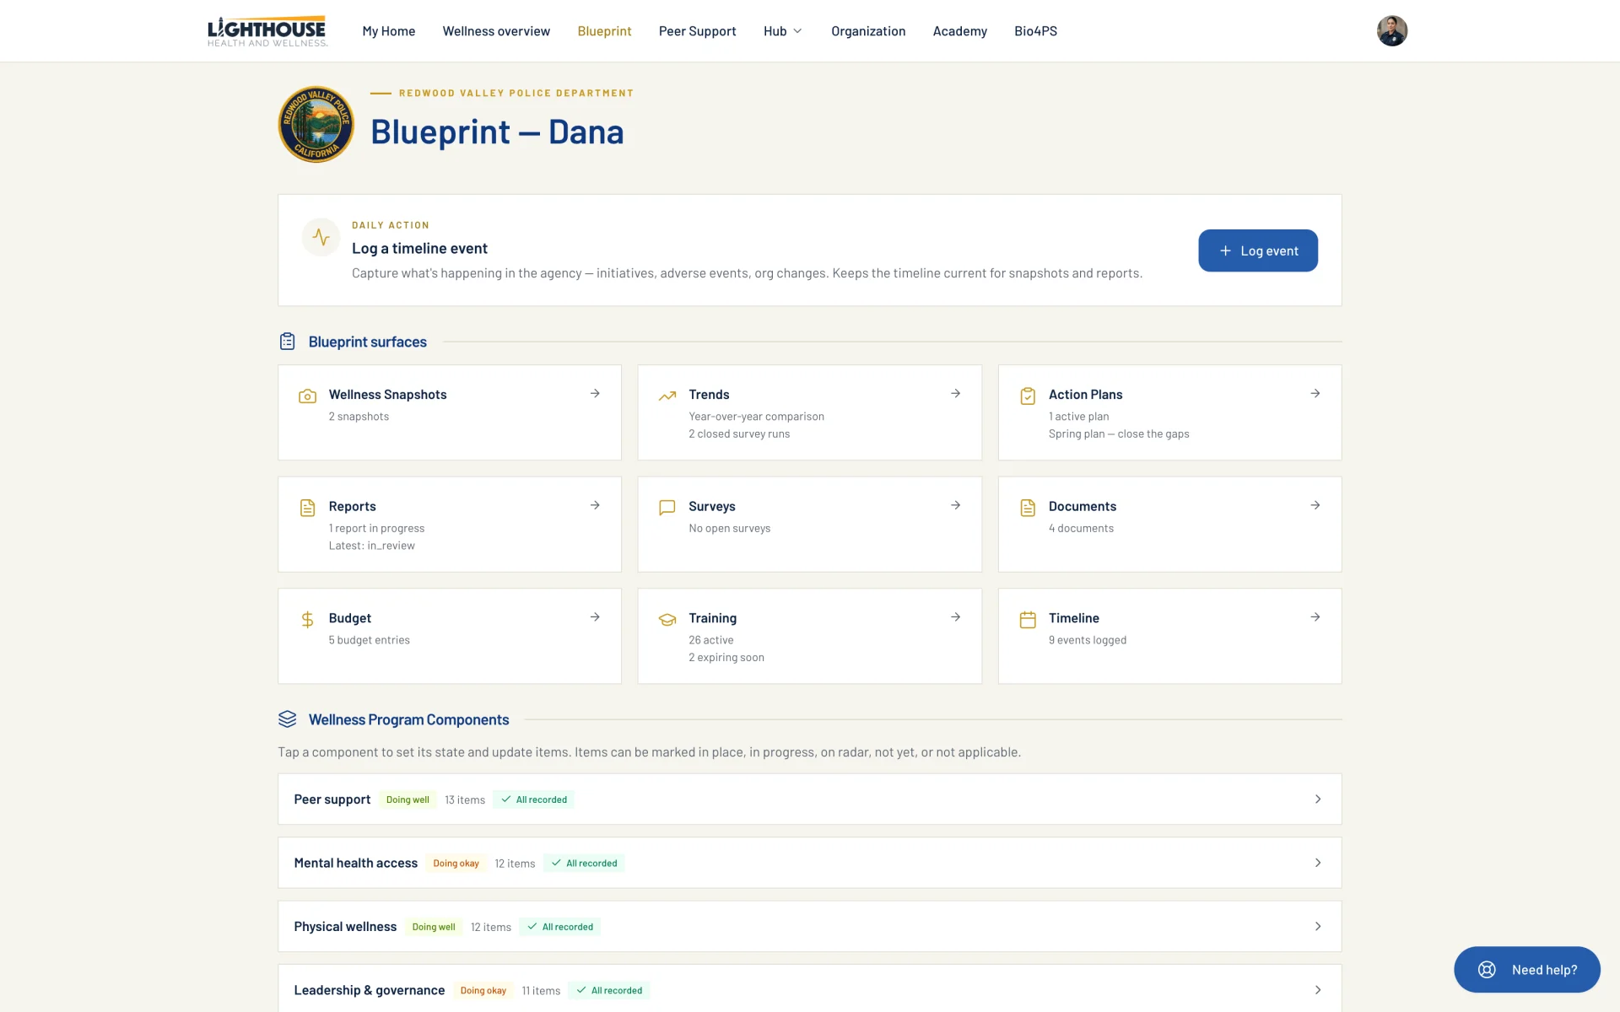
Task: Click Peer support All recorded badge
Action: point(534,799)
